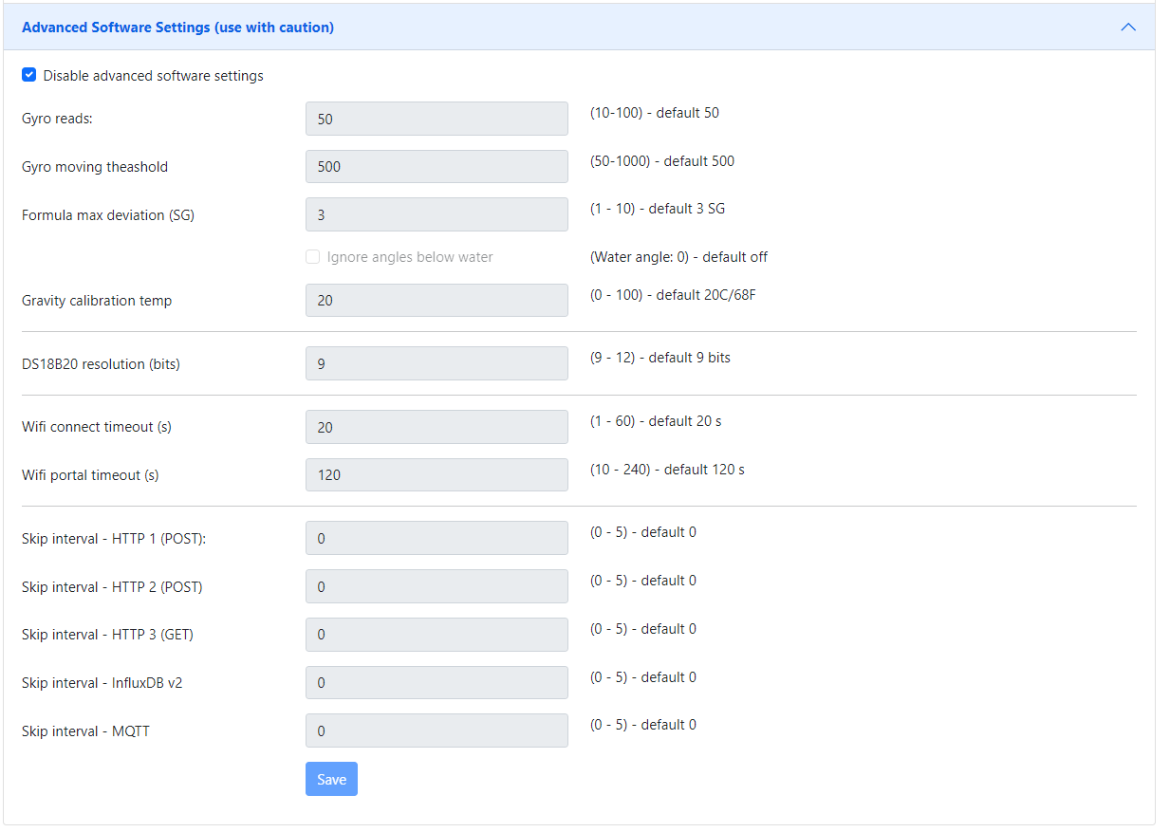Select Formula max deviation (SG) field
This screenshot has height=832, width=1170.
click(436, 215)
